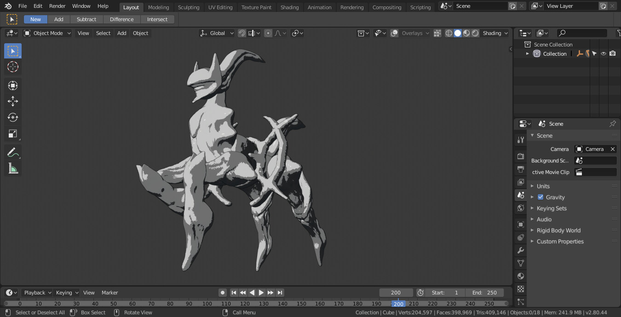Open the Texture checkerboard tab
This screenshot has width=621, height=317.
click(521, 289)
